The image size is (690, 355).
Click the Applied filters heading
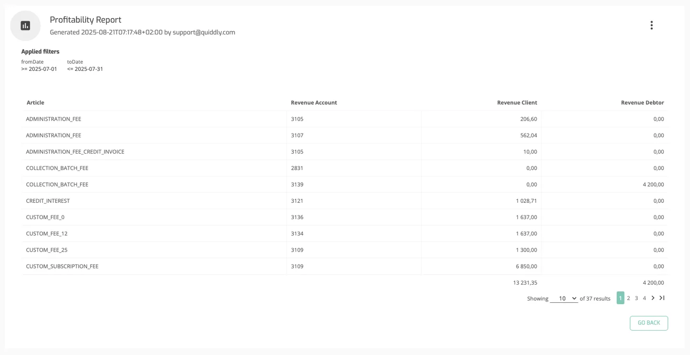click(40, 52)
